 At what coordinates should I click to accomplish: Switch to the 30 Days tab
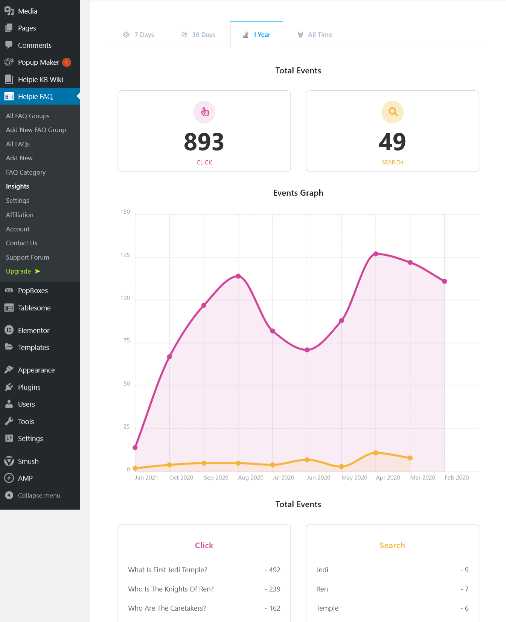point(198,35)
